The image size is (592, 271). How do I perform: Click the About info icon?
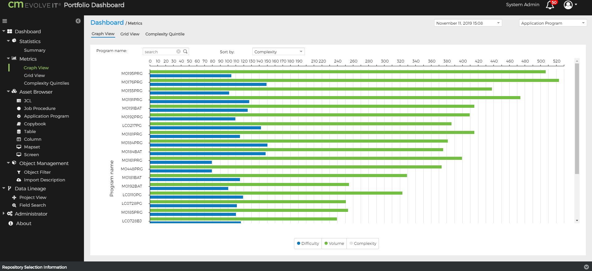click(11, 223)
